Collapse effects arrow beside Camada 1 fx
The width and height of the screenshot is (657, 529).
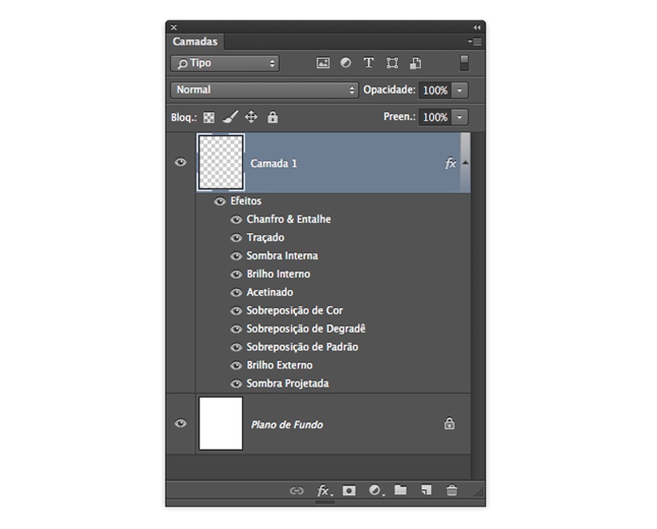click(465, 162)
